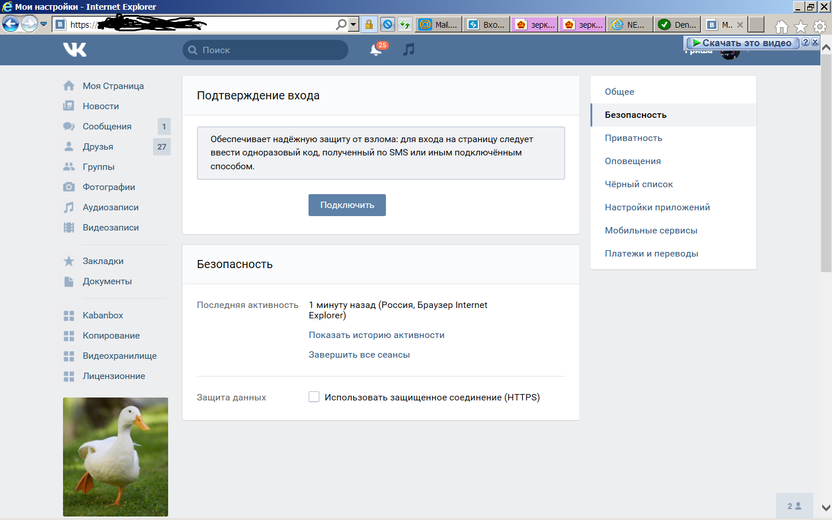Select Приватность in settings menu
The width and height of the screenshot is (832, 520).
tap(633, 138)
